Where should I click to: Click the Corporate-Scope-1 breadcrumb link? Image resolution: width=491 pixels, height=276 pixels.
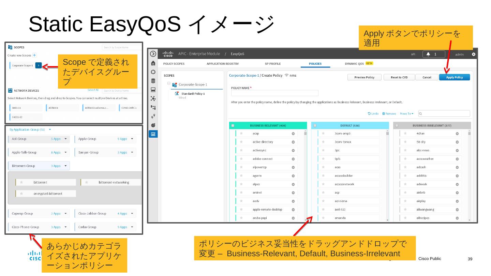[x=244, y=75]
